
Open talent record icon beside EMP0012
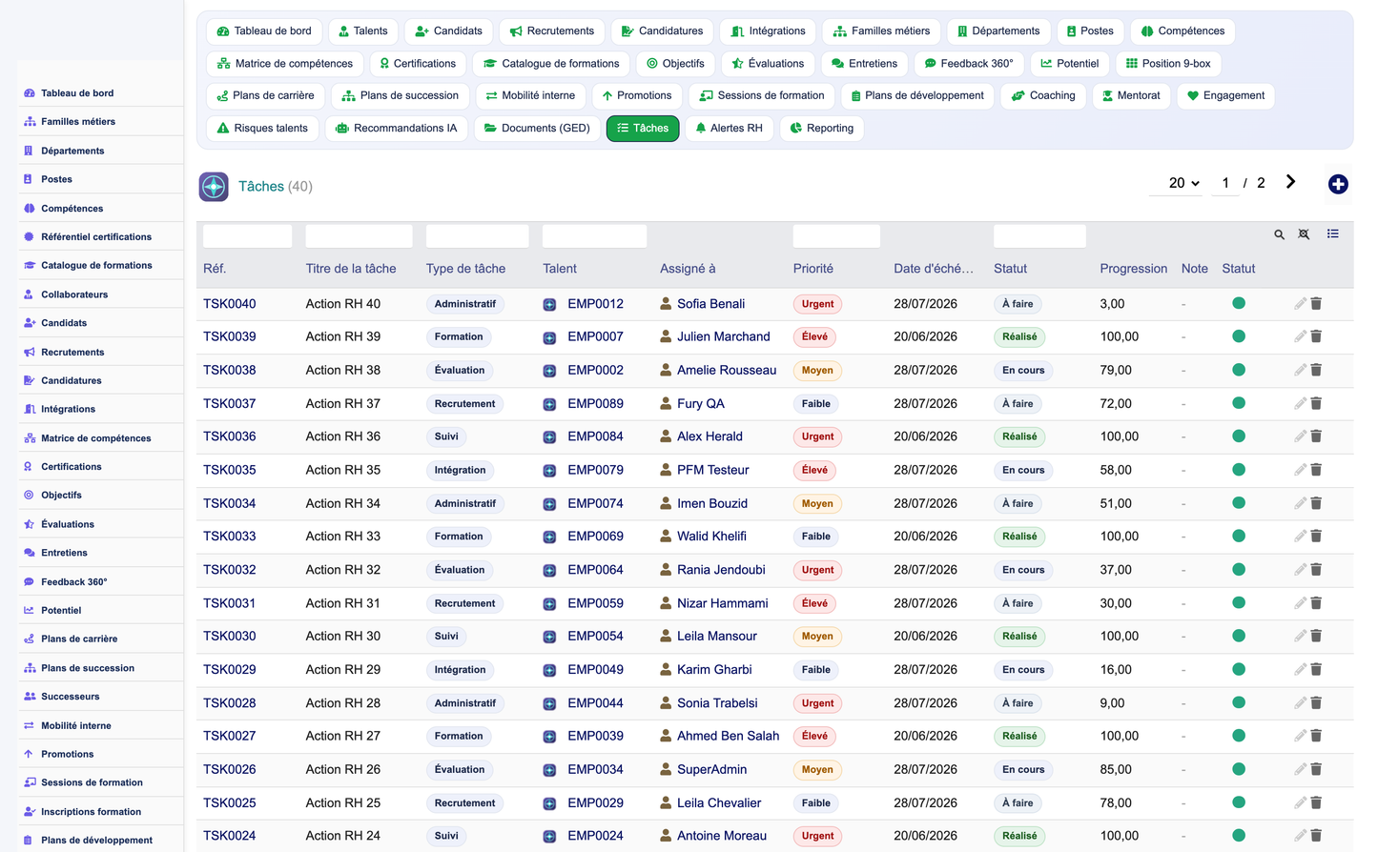[x=549, y=304]
